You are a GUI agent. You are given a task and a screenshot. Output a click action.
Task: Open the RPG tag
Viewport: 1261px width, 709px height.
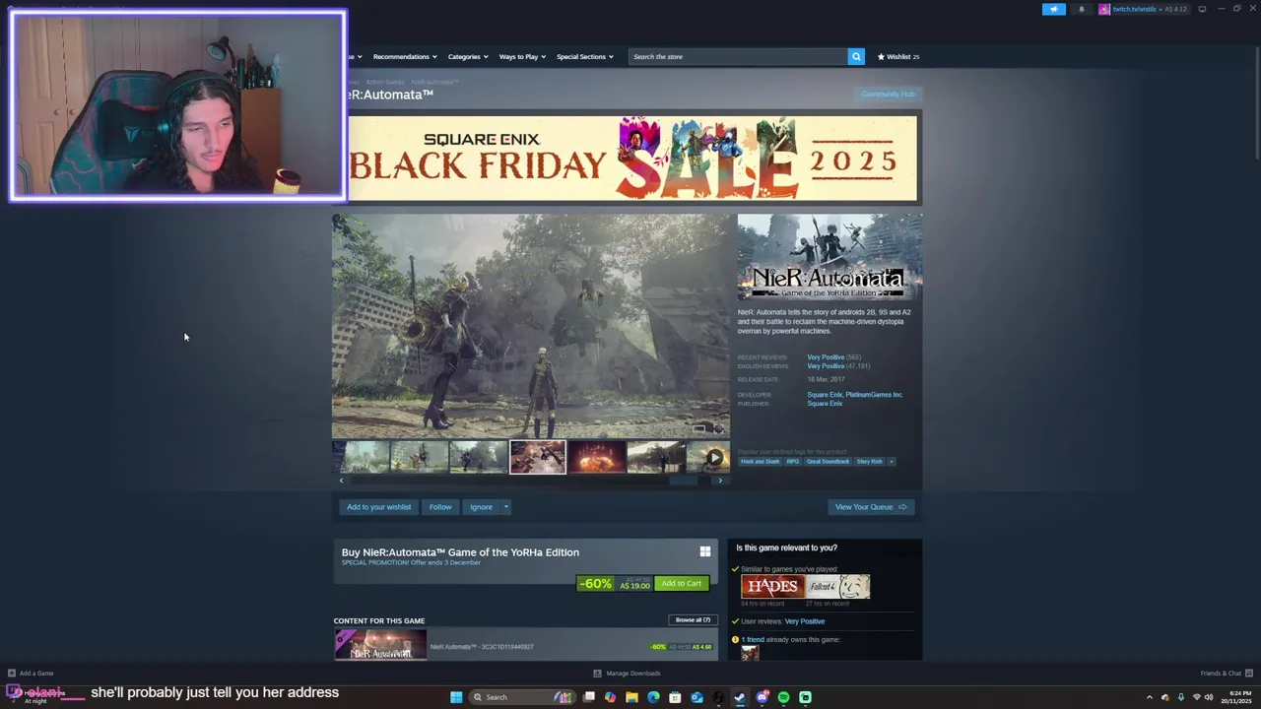coord(793,461)
